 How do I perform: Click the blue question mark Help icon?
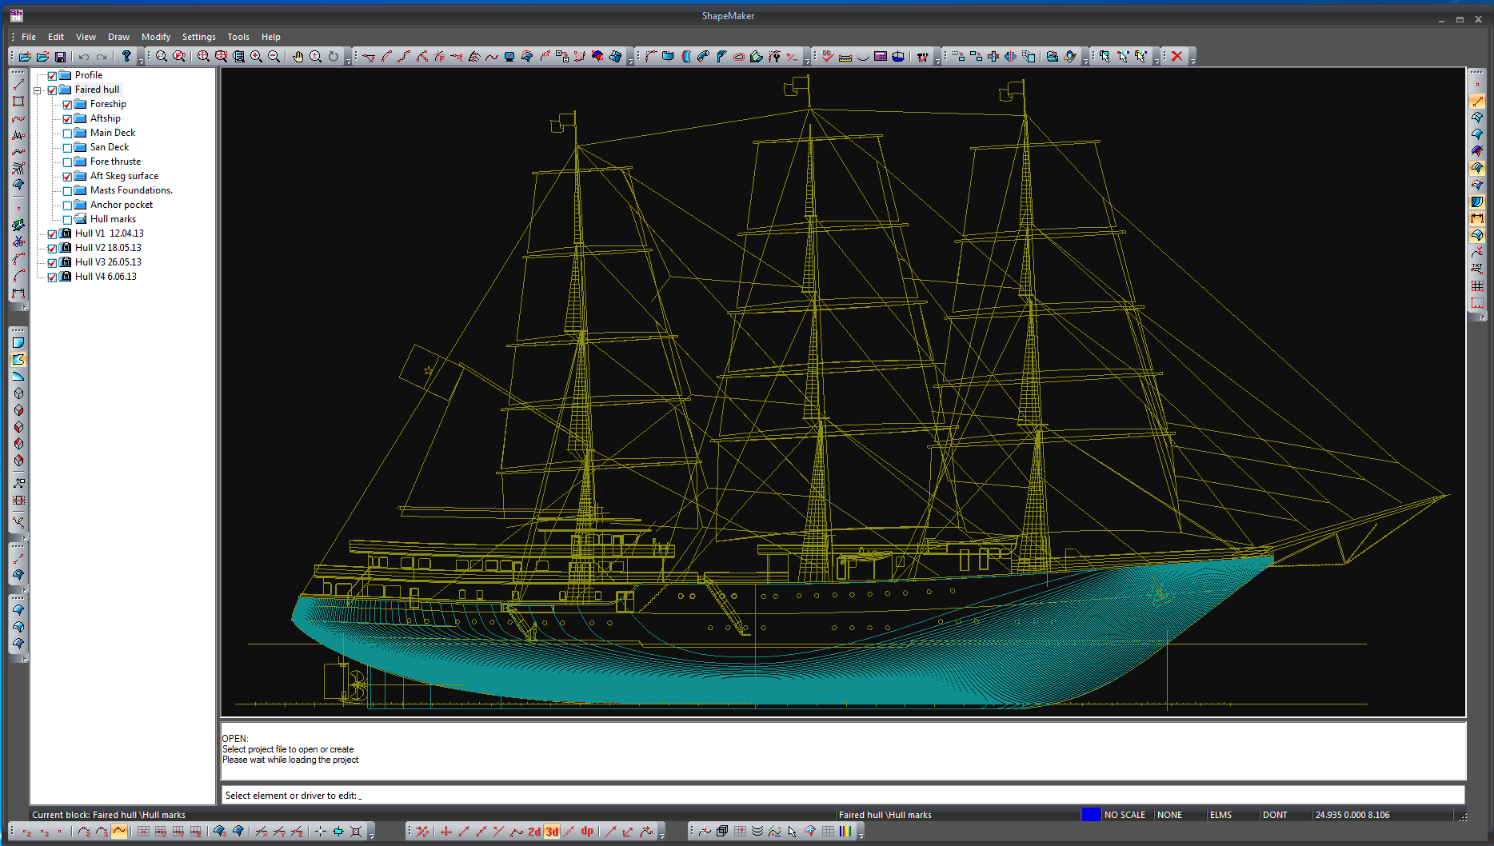[126, 57]
